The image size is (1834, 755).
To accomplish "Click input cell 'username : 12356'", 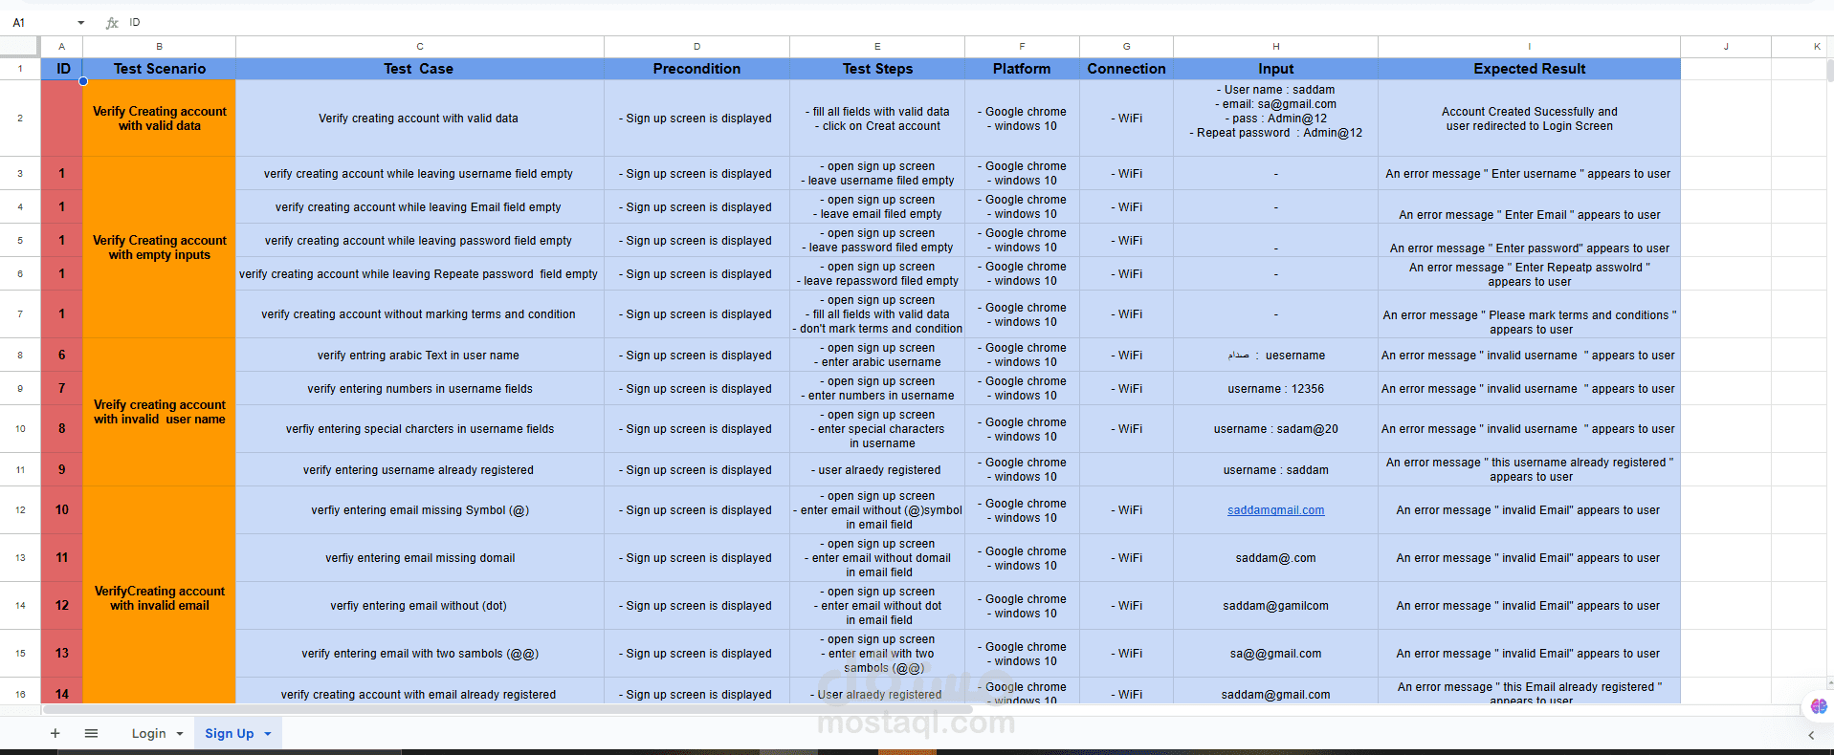I will pos(1275,388).
